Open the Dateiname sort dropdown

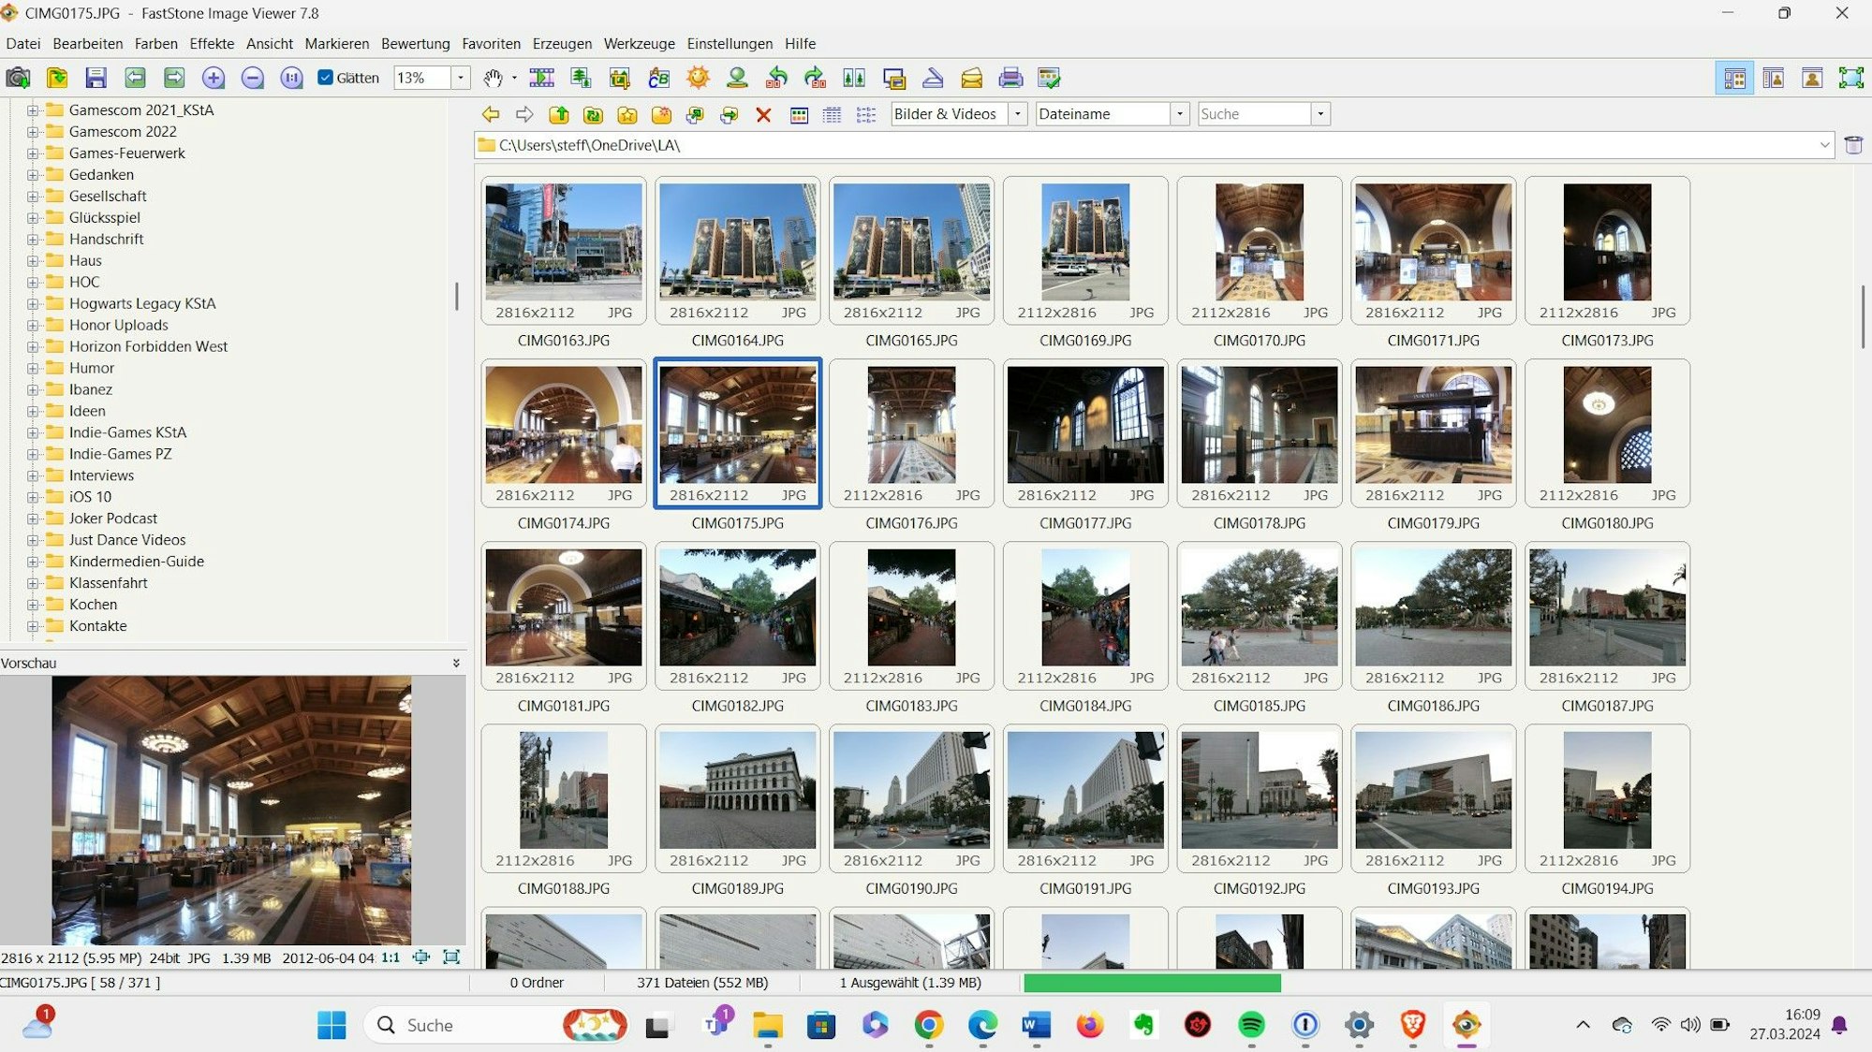coord(1178,113)
